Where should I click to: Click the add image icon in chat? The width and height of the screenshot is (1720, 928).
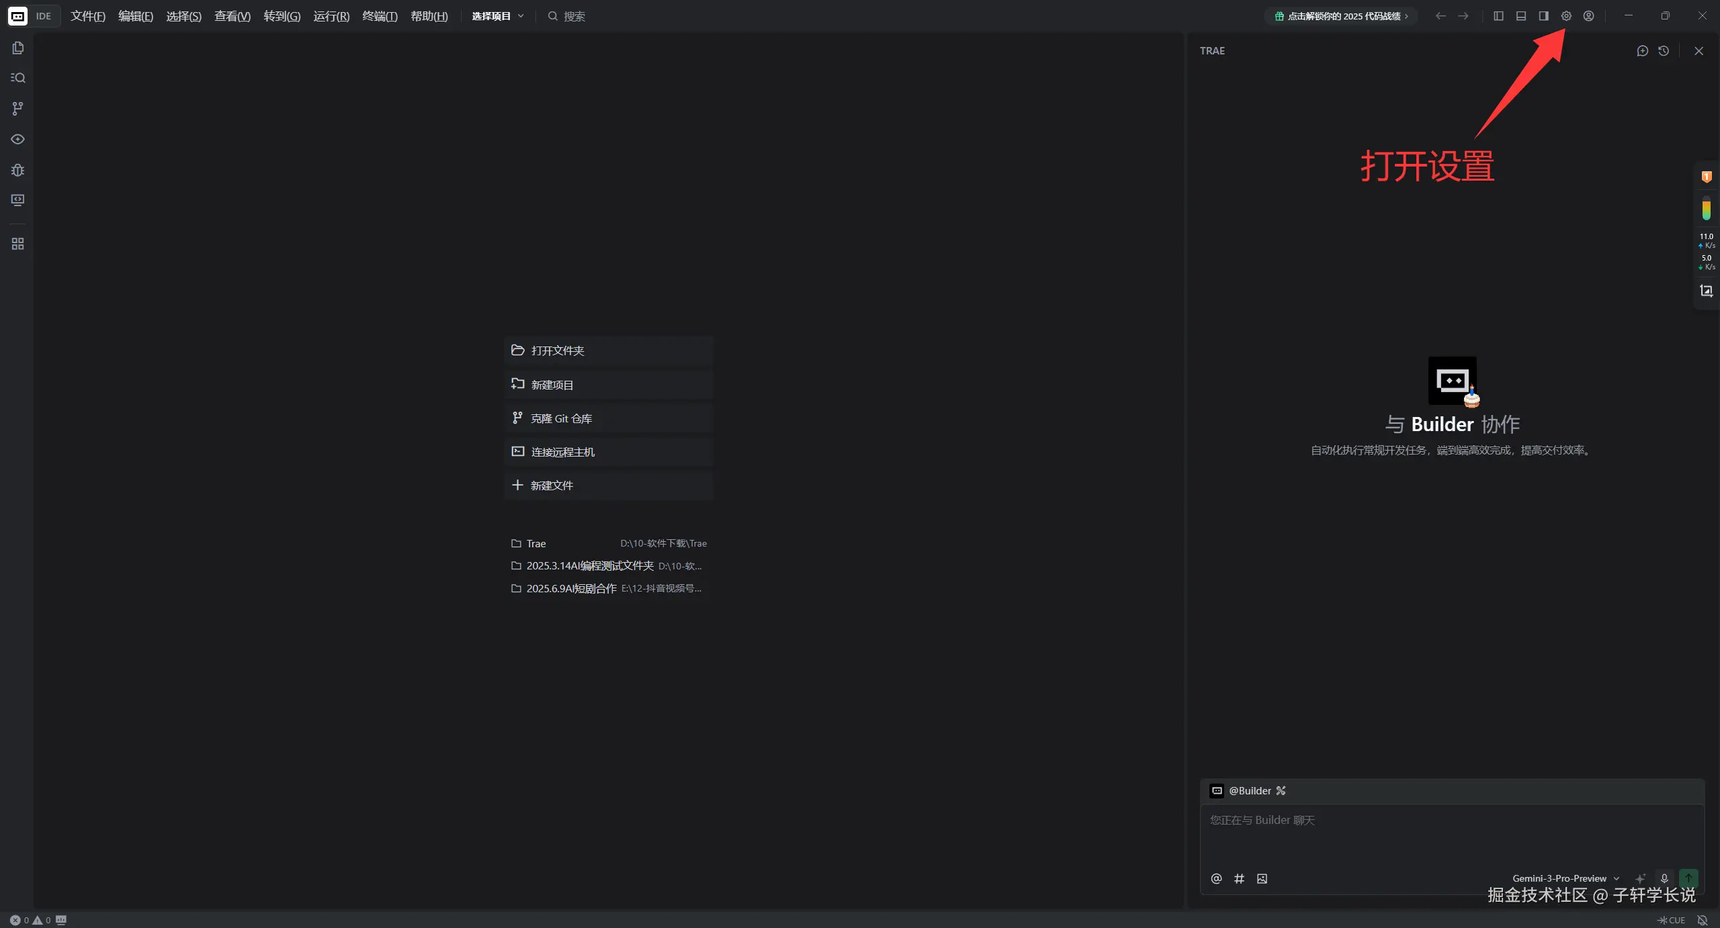(x=1262, y=878)
